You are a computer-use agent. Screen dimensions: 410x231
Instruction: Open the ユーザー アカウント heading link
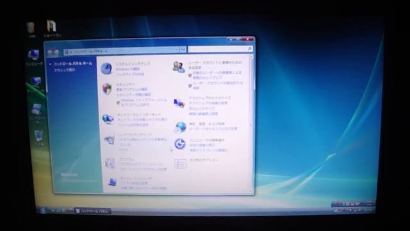pyautogui.click(x=215, y=65)
